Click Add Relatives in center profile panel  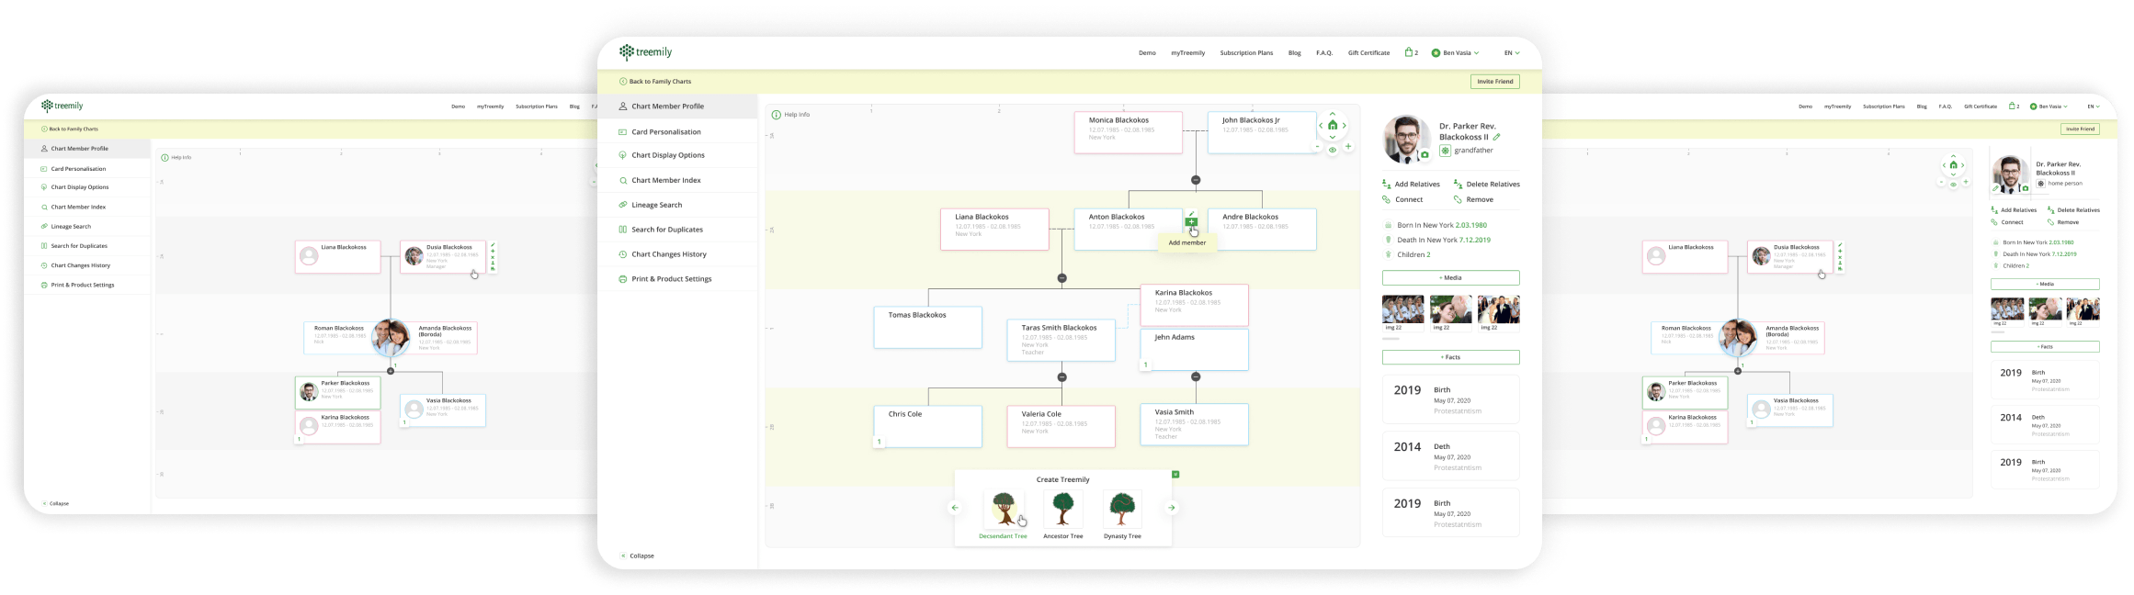click(x=1411, y=185)
